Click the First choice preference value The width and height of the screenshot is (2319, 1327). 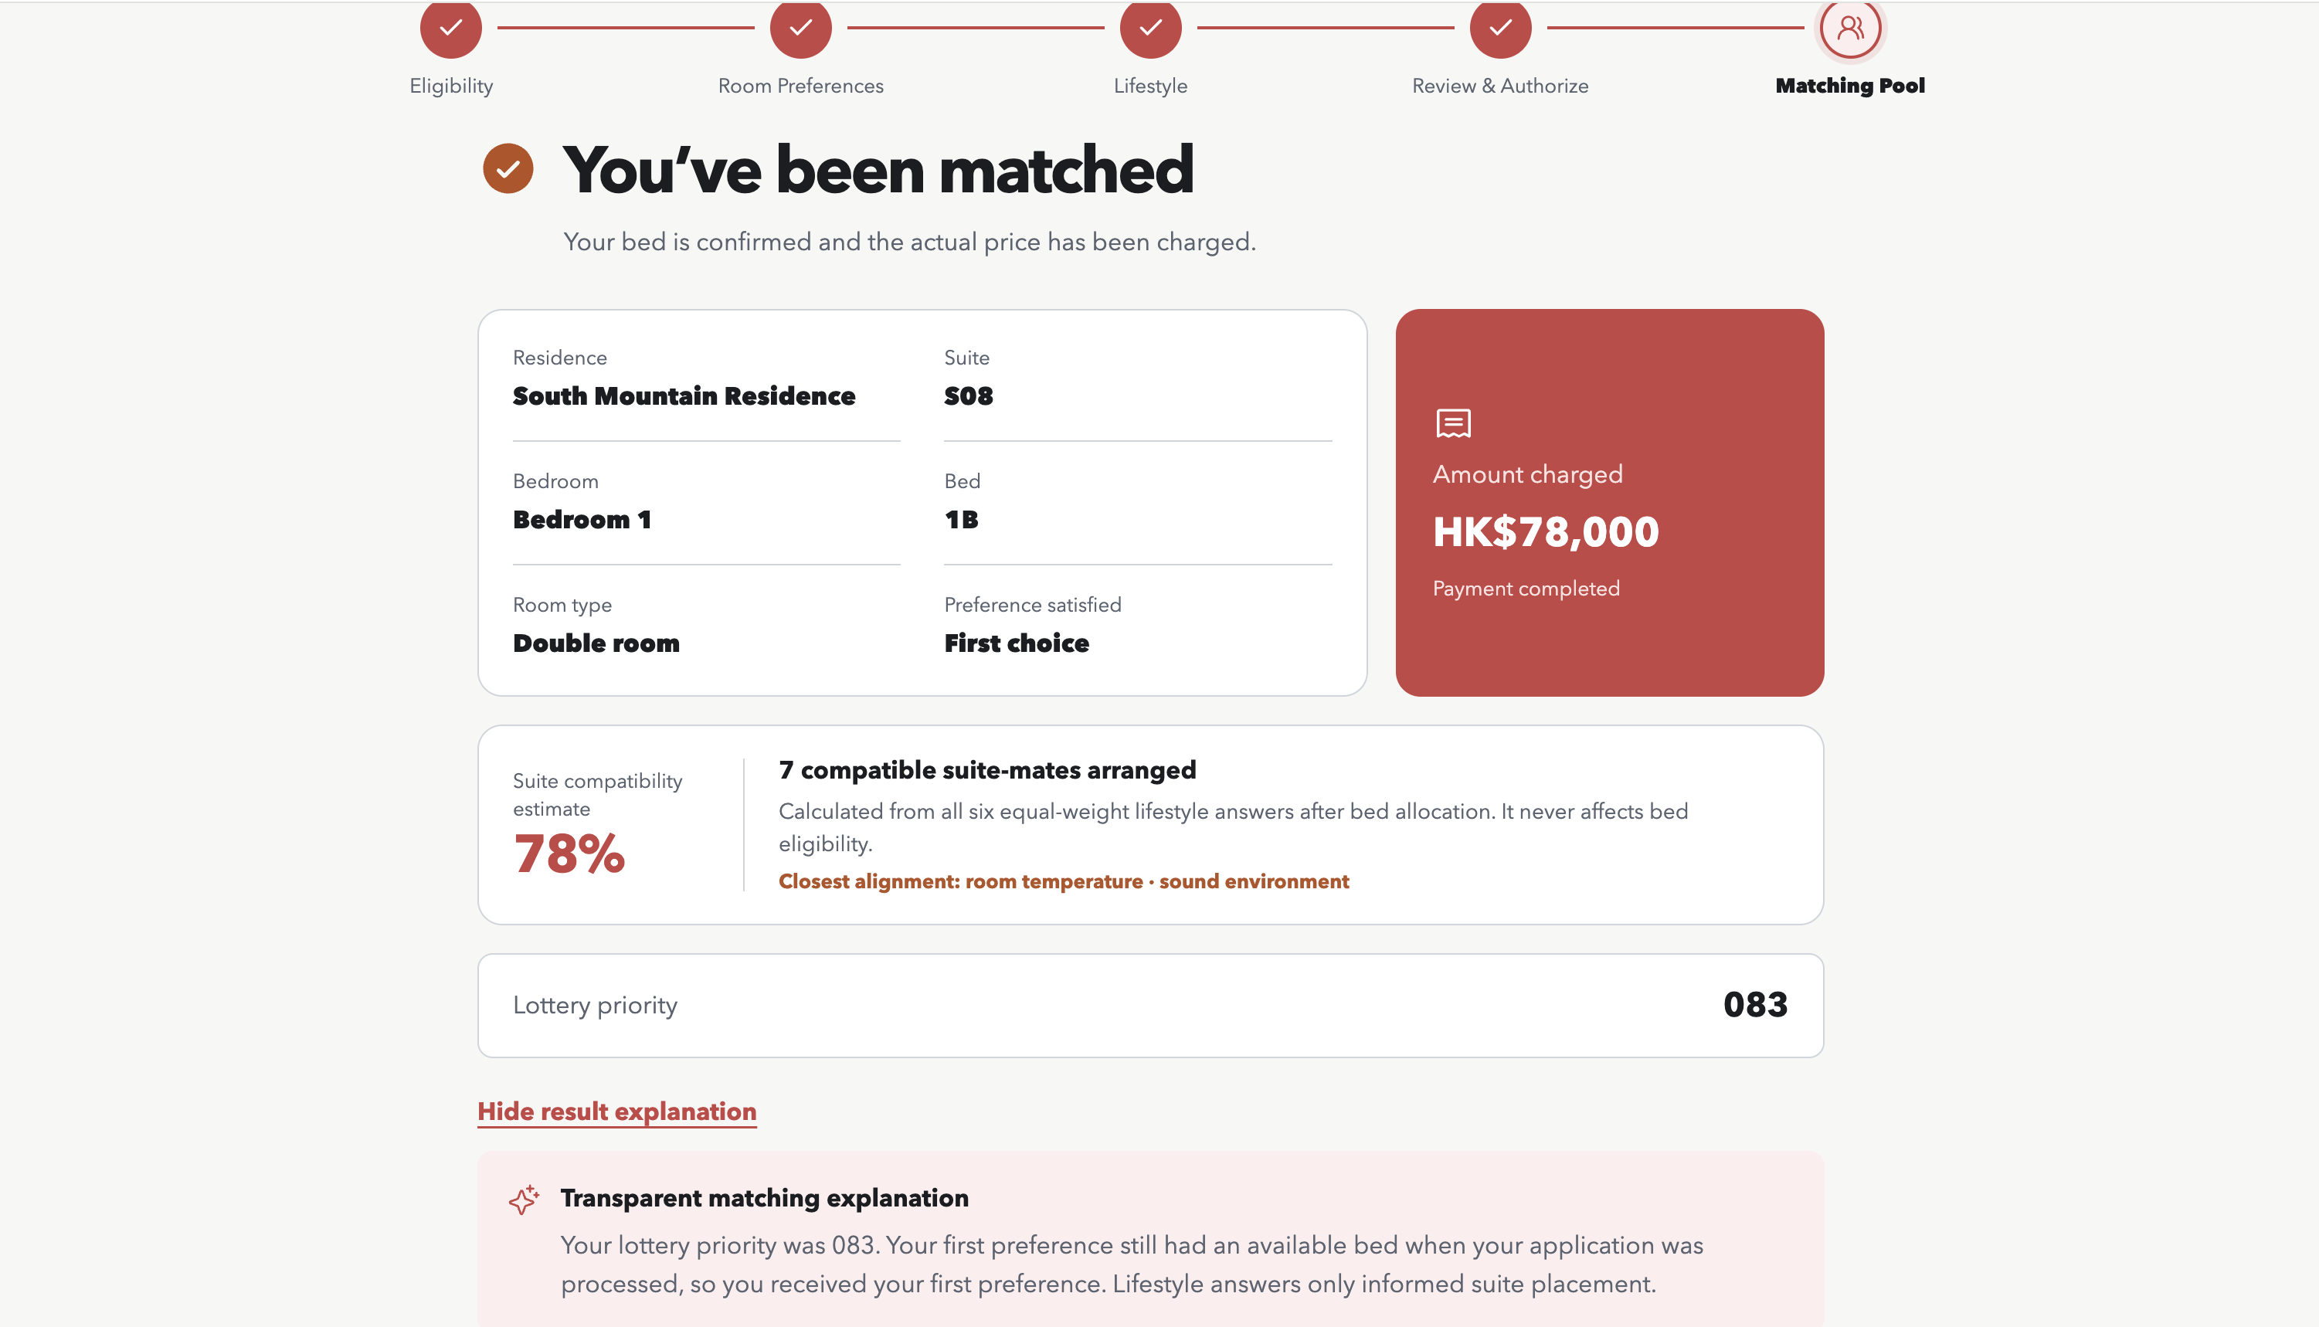pos(1017,643)
